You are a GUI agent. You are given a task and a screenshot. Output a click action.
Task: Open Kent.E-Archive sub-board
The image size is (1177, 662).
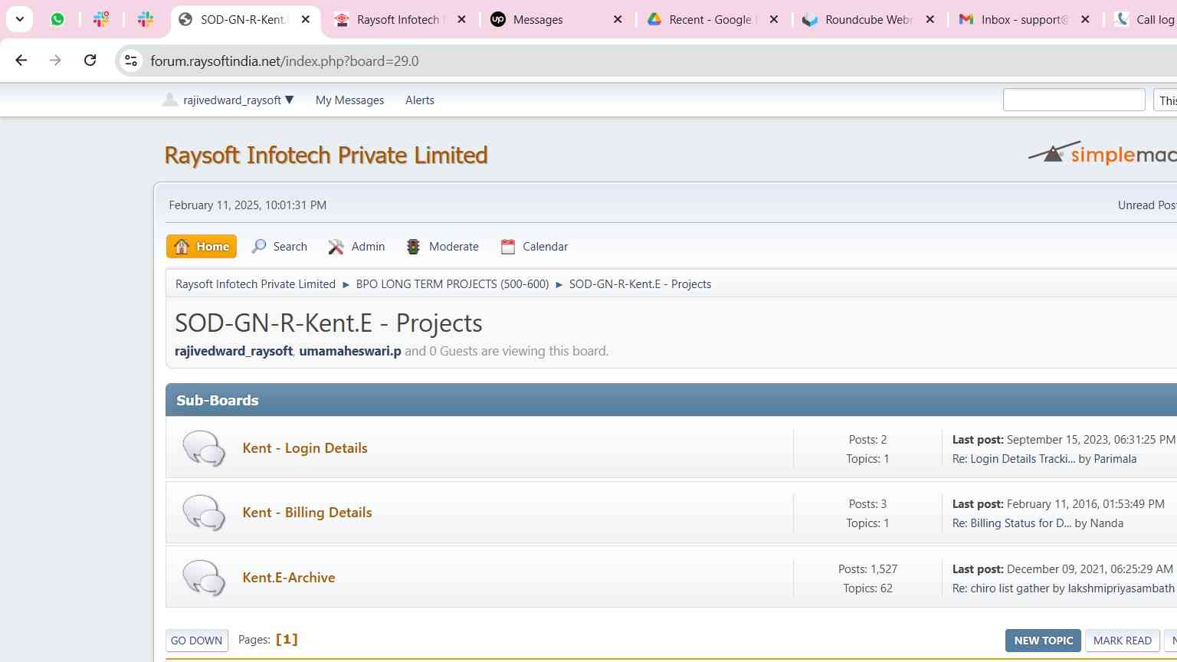[x=289, y=578]
